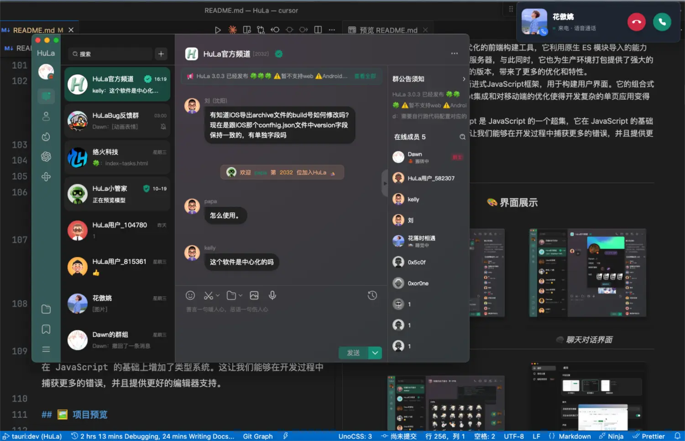The width and height of the screenshot is (685, 441).
Task: Switch to the 预览 README.md tab
Action: 387,30
